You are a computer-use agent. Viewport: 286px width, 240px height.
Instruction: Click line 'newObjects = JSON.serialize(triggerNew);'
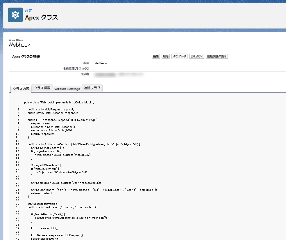click(62, 155)
